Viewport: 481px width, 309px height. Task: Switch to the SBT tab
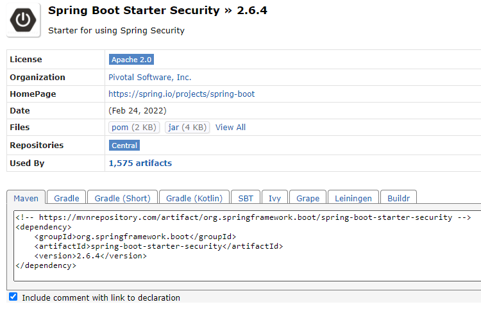(x=246, y=198)
